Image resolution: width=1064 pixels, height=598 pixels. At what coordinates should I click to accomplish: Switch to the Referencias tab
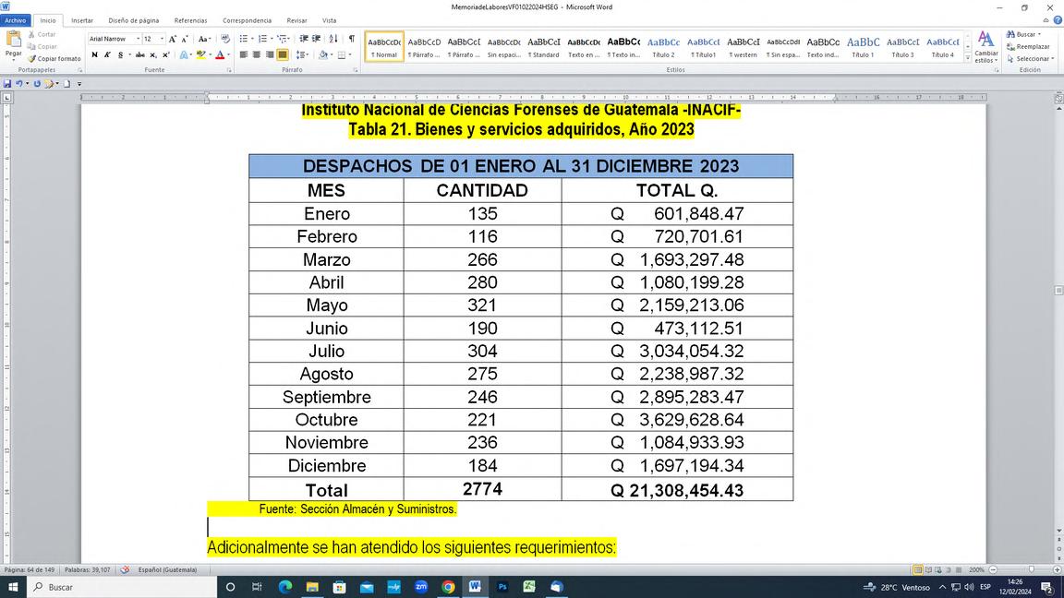click(190, 21)
